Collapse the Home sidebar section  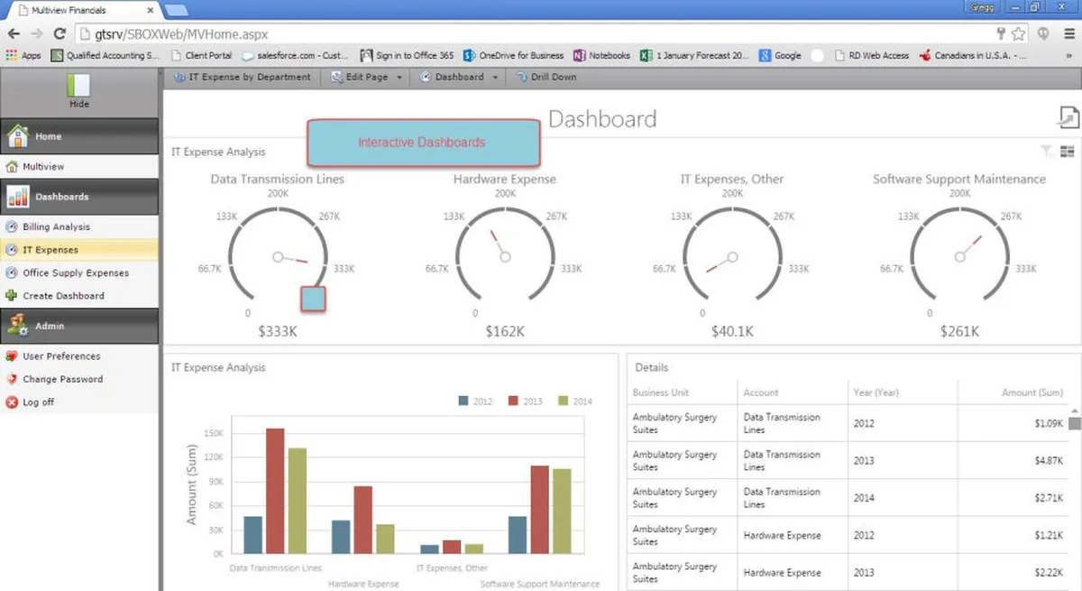tap(79, 136)
